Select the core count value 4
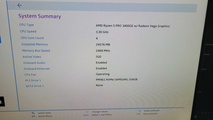The height and width of the screenshot is (120, 213). pyautogui.click(x=97, y=38)
